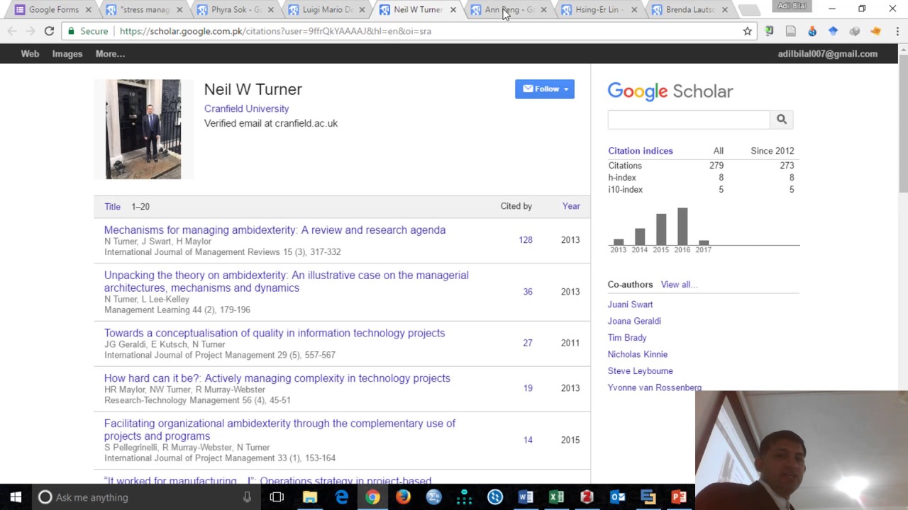Image resolution: width=908 pixels, height=510 pixels.
Task: Open "Towards a conceptualisation of quality" article
Action: point(275,333)
